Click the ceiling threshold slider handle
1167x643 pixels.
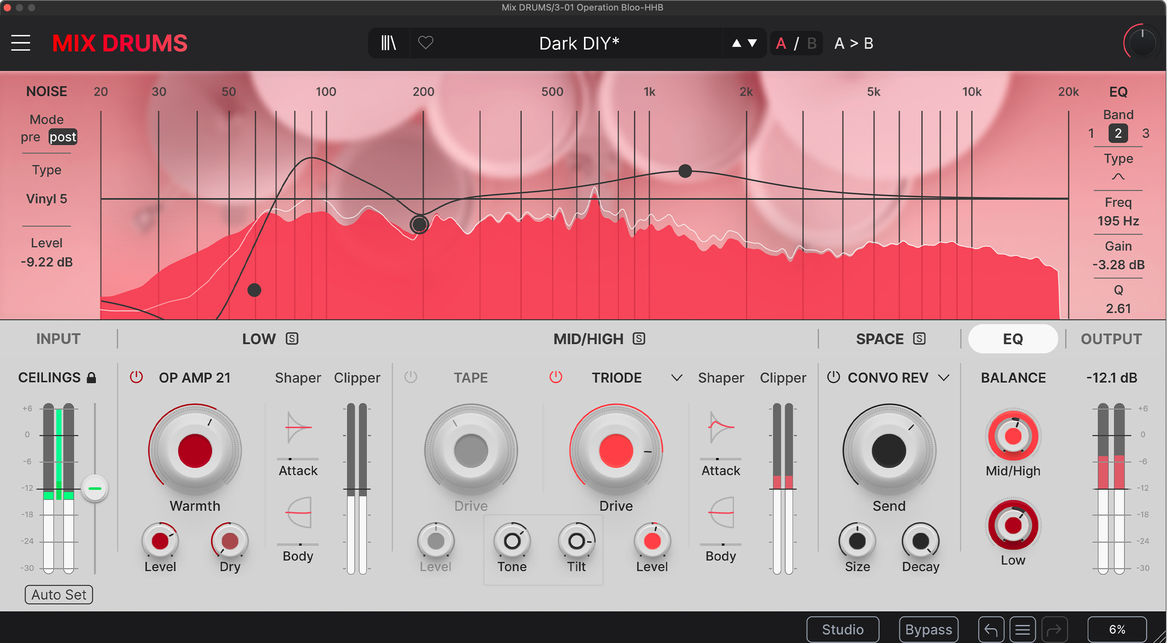pos(95,488)
